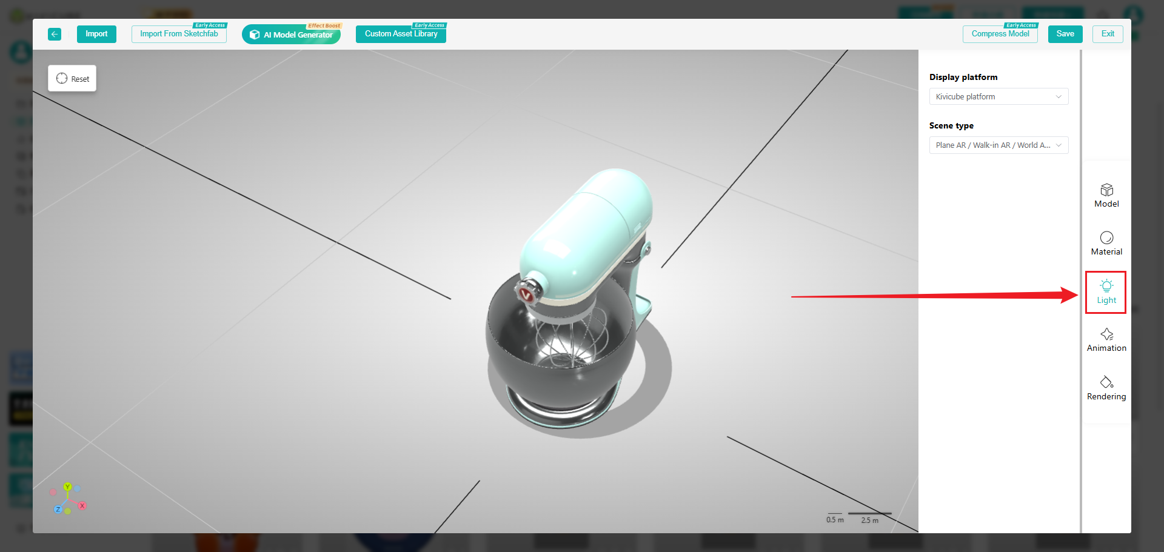This screenshot has height=552, width=1164.
Task: Save the current model
Action: click(1065, 34)
